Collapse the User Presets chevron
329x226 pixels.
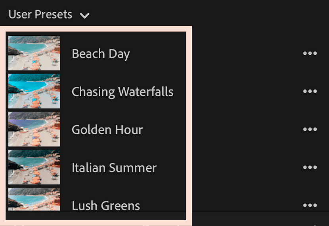[x=84, y=16]
